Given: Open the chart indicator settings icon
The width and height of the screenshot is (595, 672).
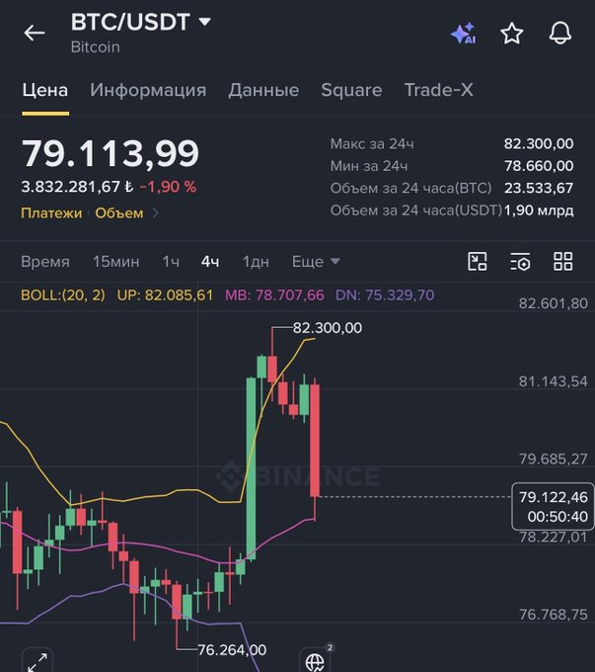Looking at the screenshot, I should 520,262.
